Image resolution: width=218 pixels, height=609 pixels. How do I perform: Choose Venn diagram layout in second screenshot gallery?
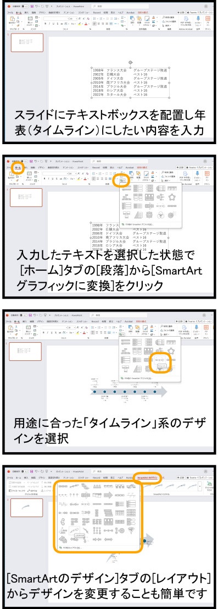pos(160,215)
